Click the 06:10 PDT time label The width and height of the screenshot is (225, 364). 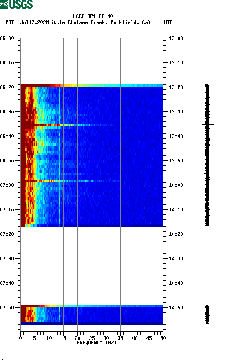pos(7,63)
